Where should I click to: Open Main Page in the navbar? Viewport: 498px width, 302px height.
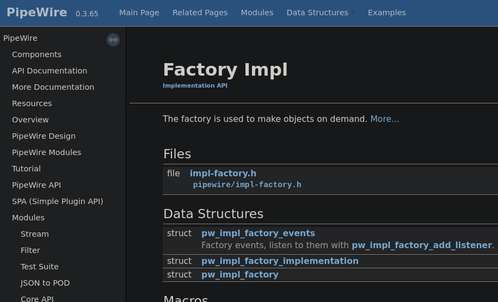click(139, 13)
